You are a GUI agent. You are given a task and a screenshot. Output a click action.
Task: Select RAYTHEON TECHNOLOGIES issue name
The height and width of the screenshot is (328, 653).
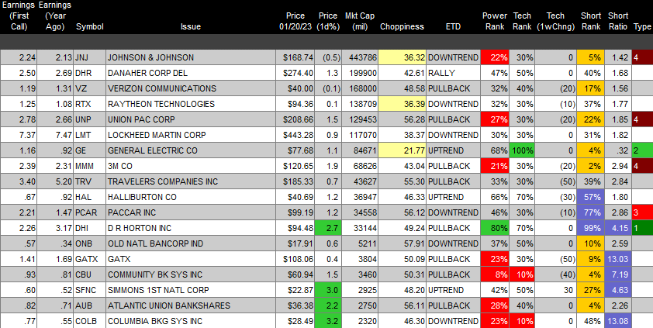click(x=161, y=104)
